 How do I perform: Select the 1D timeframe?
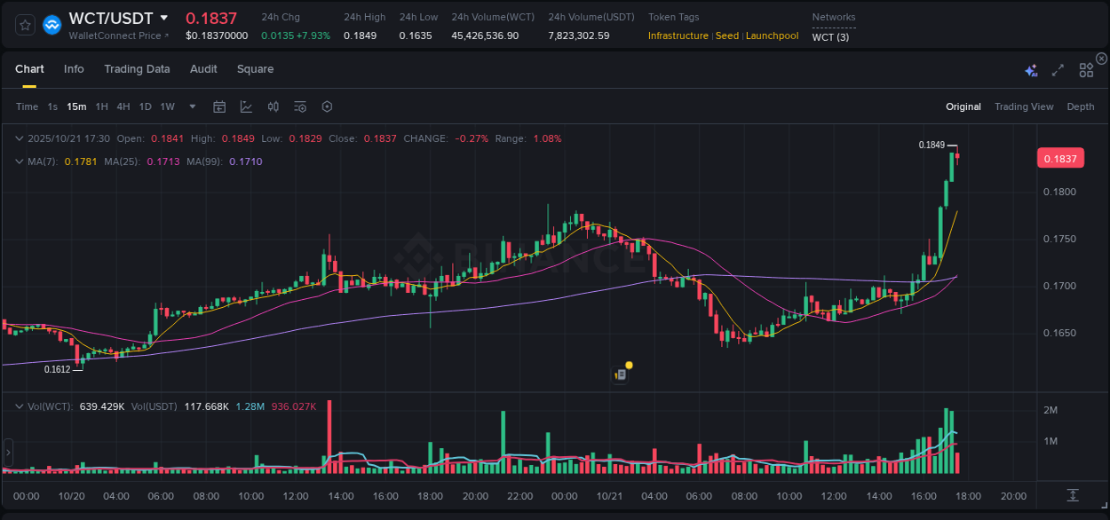pyautogui.click(x=145, y=106)
